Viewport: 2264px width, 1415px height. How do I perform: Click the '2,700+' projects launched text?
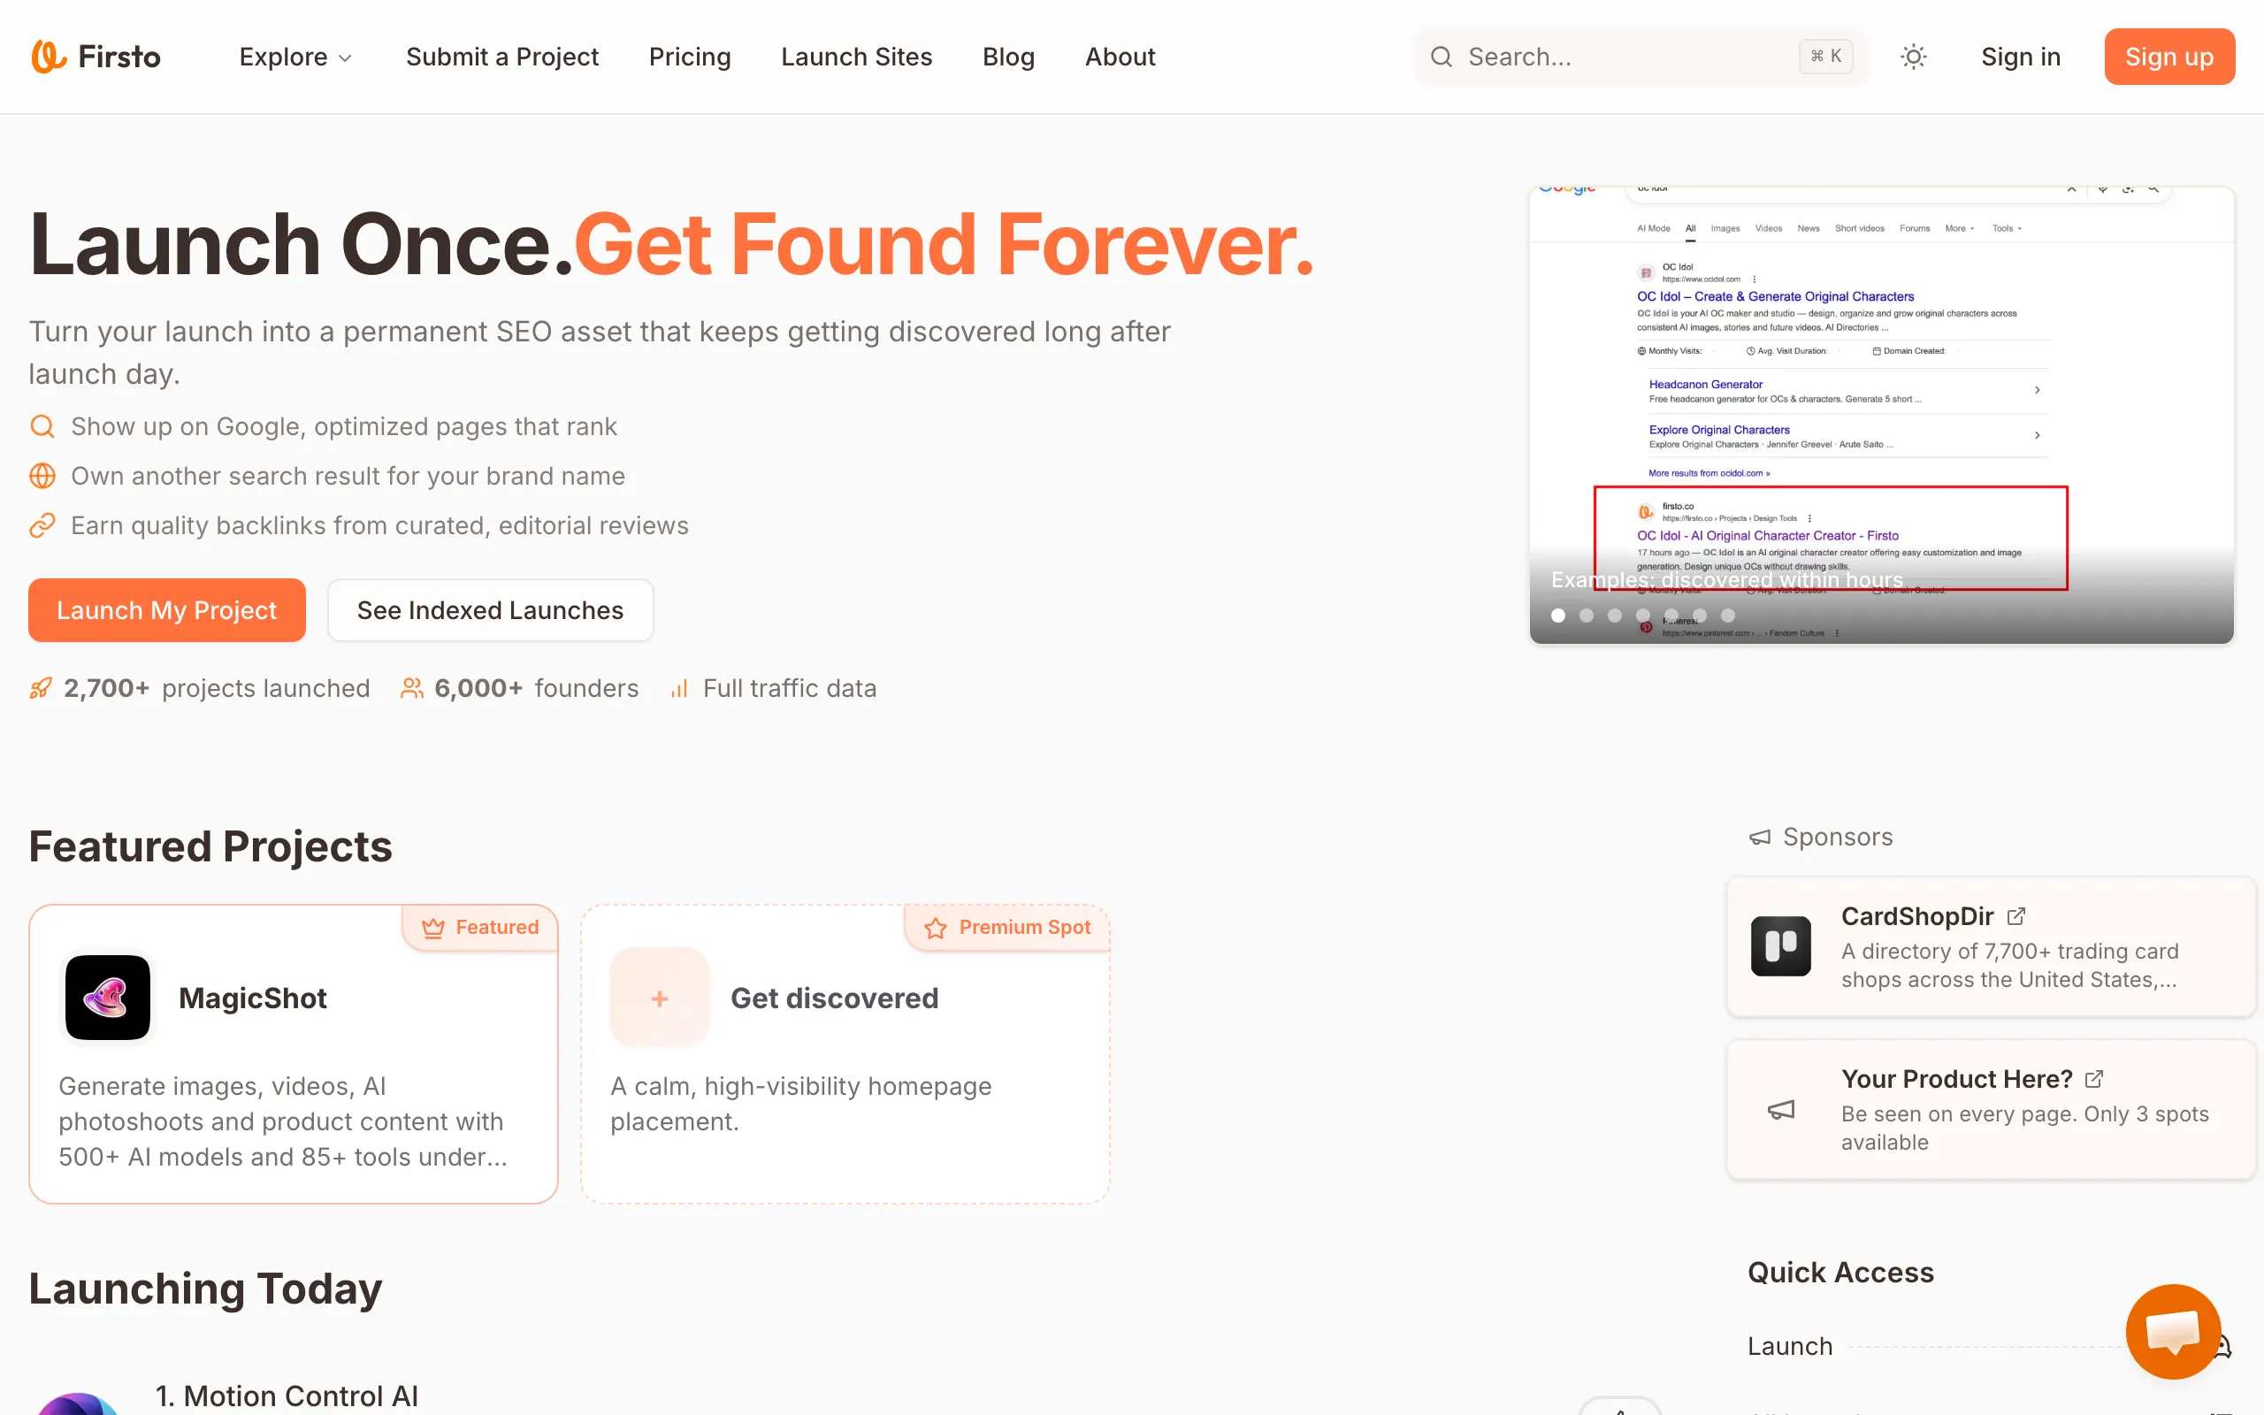point(106,689)
